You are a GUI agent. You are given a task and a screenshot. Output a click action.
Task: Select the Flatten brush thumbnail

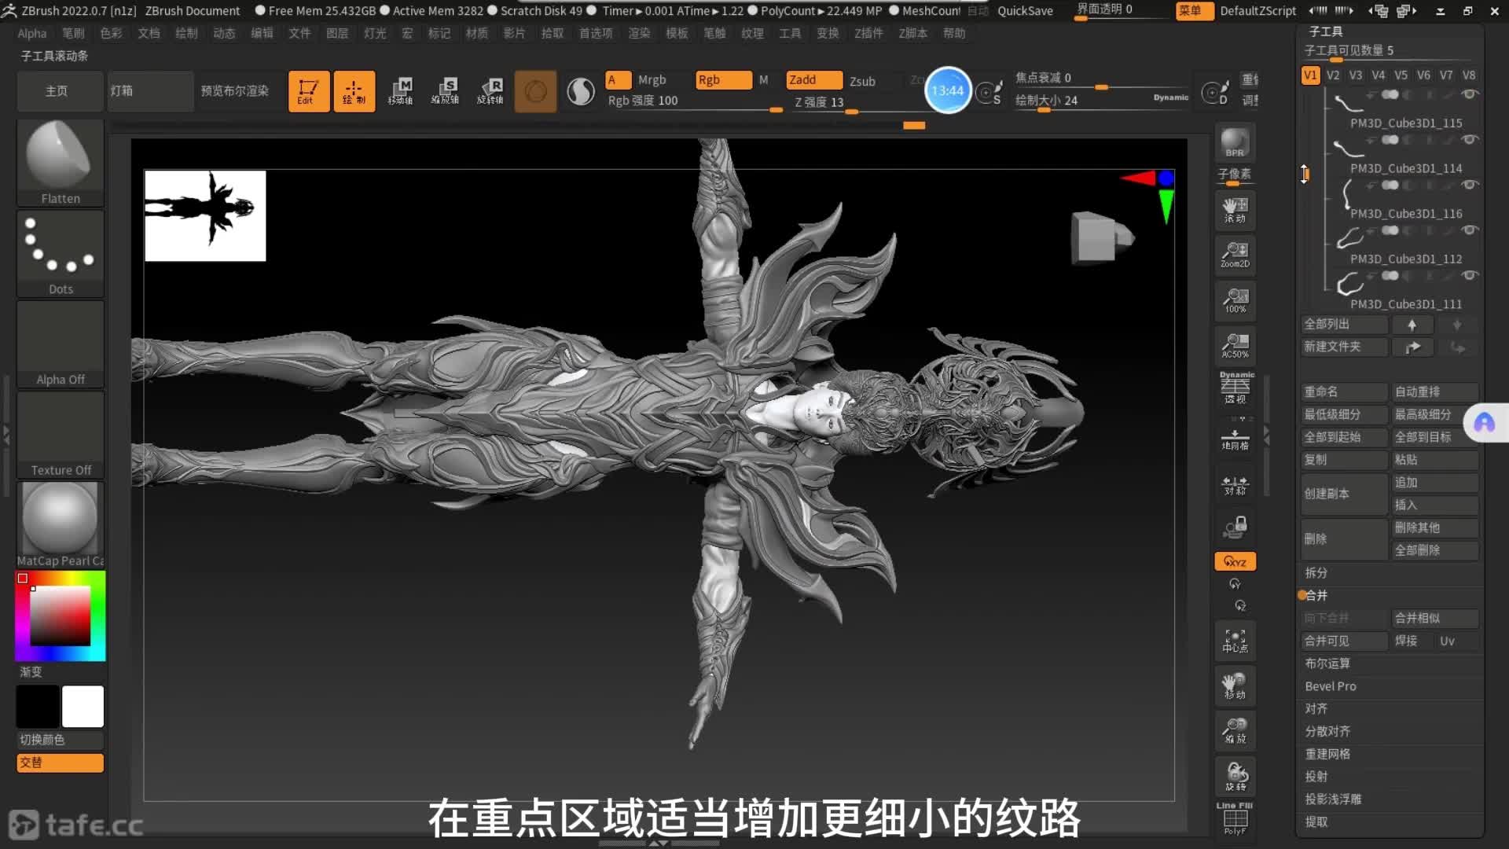pos(60,161)
